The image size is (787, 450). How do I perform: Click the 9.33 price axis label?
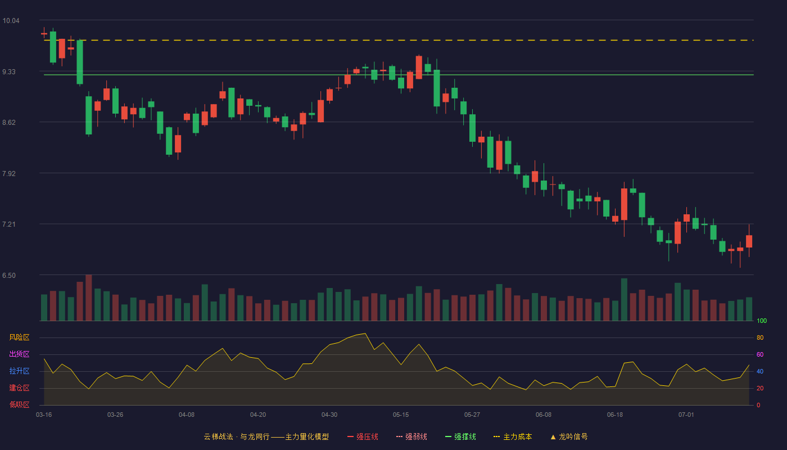point(11,72)
